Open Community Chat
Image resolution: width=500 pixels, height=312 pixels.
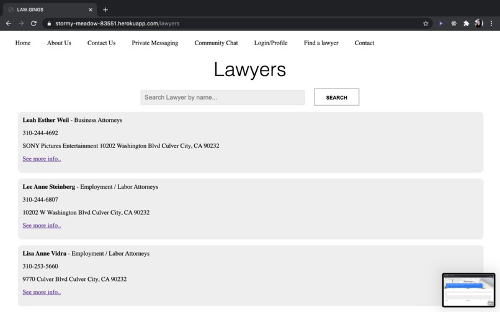(x=217, y=43)
